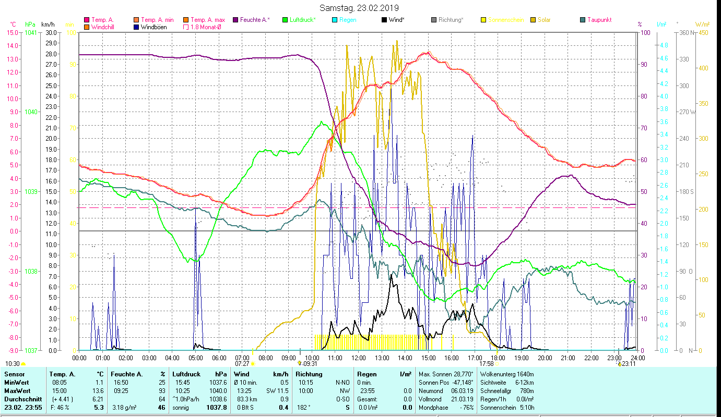This screenshot has height=417, width=721.
Task: Click the maximum temperature value 13.6
Action: tap(99, 391)
